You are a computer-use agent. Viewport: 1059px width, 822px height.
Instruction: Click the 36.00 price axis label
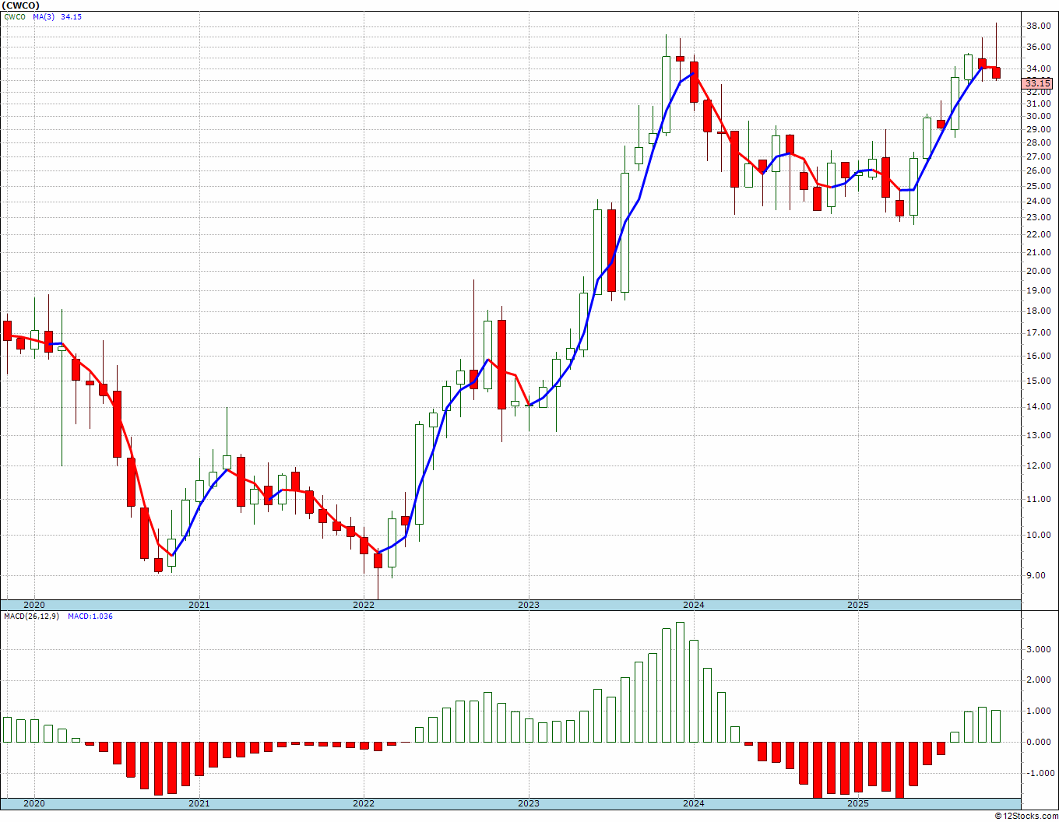(1039, 47)
